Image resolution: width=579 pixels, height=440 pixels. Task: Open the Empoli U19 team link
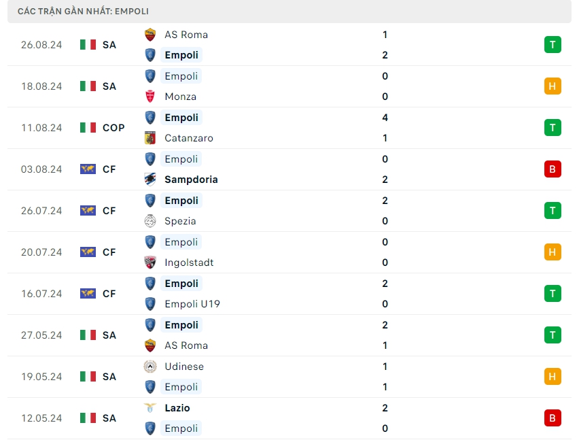[192, 304]
